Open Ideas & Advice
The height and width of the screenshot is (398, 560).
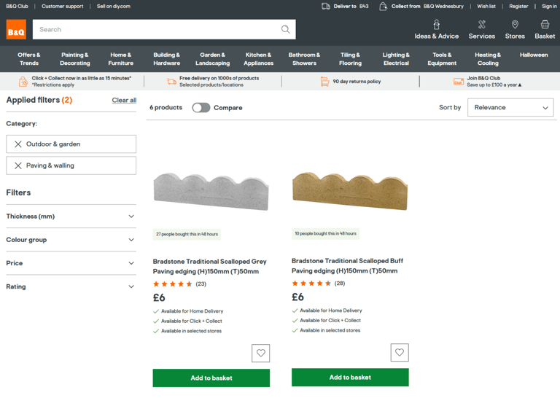click(x=437, y=30)
